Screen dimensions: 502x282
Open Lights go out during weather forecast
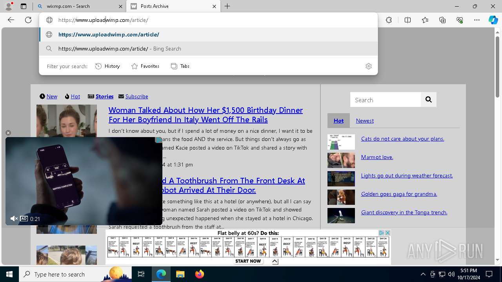407,175
